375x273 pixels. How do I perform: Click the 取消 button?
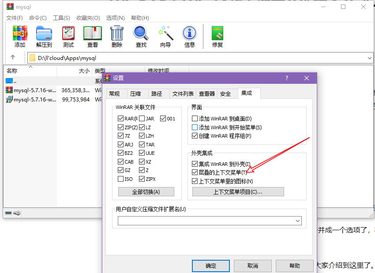pyautogui.click(x=252, y=266)
